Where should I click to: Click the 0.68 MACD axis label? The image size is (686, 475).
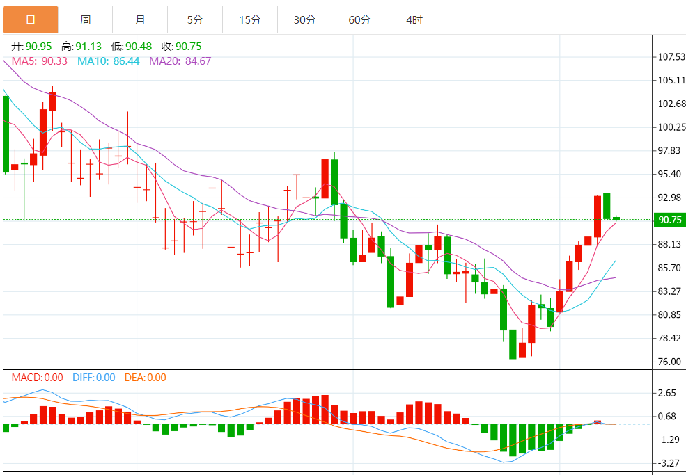[x=667, y=417]
